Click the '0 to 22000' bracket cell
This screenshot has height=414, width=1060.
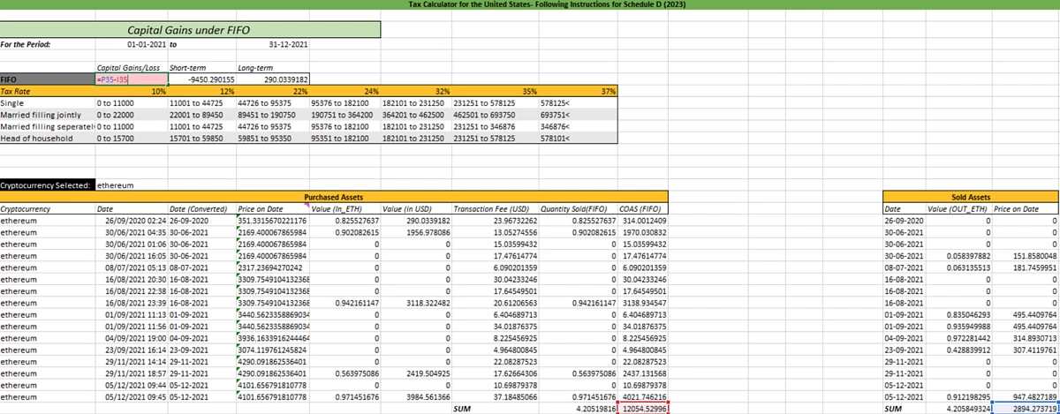click(130, 115)
